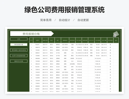Click 报销日期 2021/9/10 in row 10
Image resolution: width=129 pixels, height=99 pixels.
tap(45, 70)
